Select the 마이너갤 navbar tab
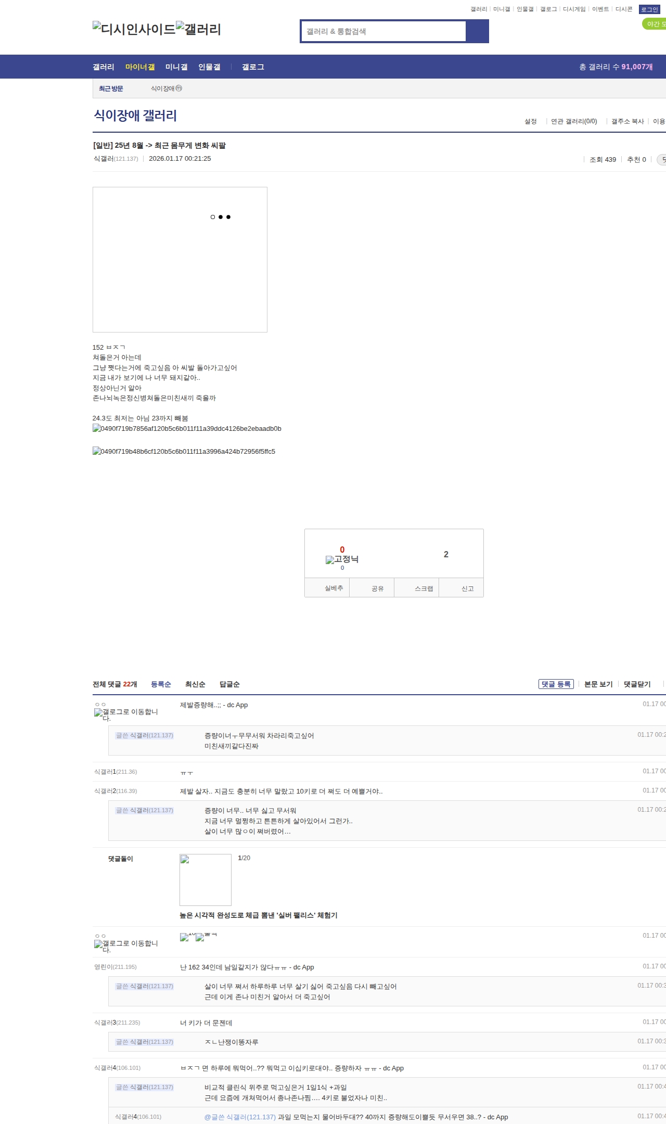The image size is (666, 1124). pyautogui.click(x=140, y=67)
